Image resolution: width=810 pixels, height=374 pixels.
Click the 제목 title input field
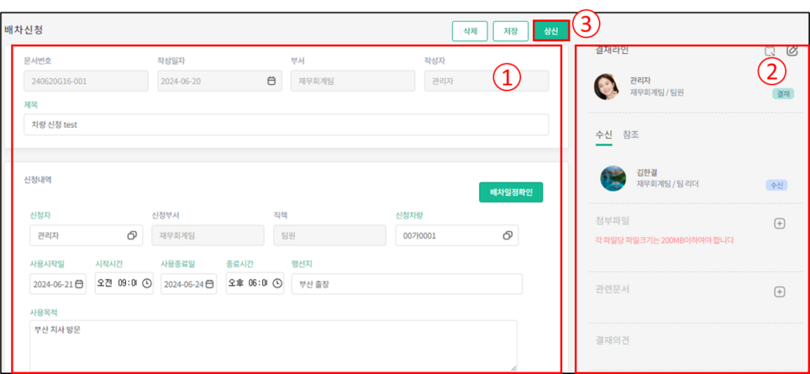(286, 124)
